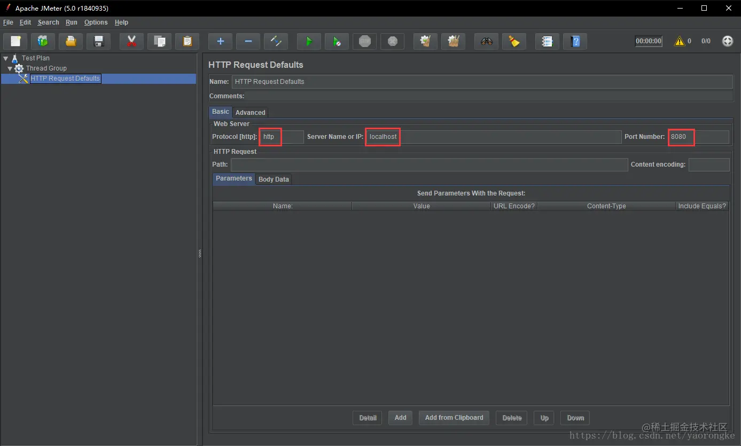Click the URL Encode? column header
The height and width of the screenshot is (446, 741).
coord(514,206)
